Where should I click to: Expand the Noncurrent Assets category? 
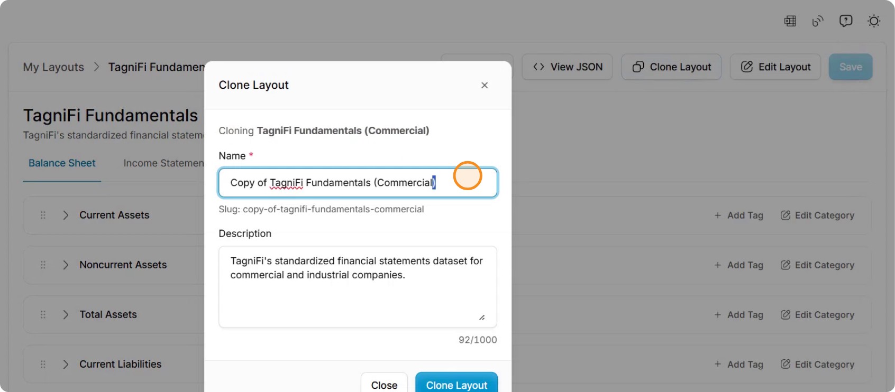(x=66, y=265)
